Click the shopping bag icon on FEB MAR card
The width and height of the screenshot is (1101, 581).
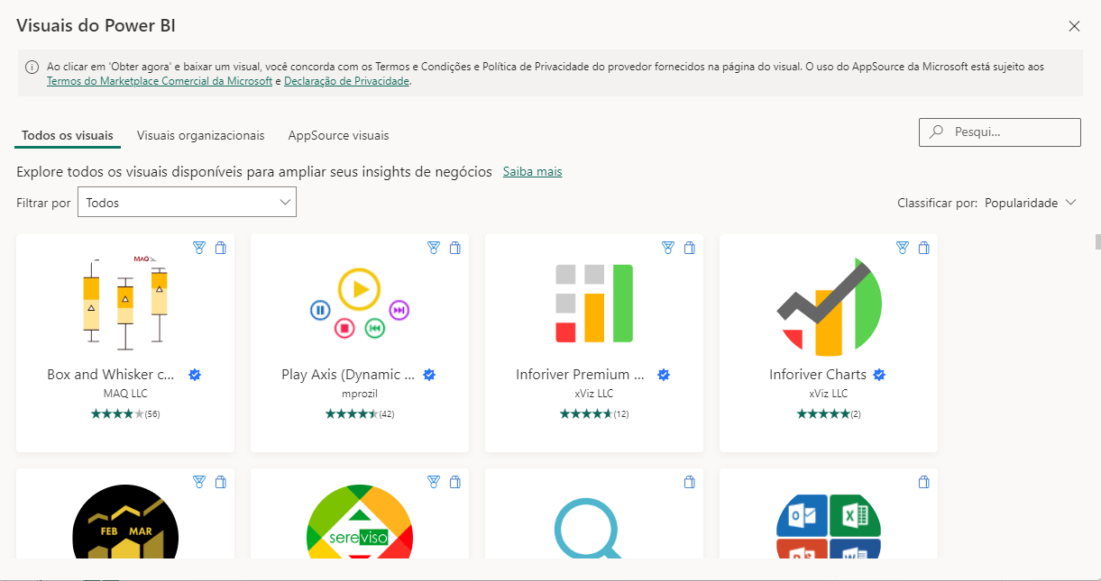(221, 482)
